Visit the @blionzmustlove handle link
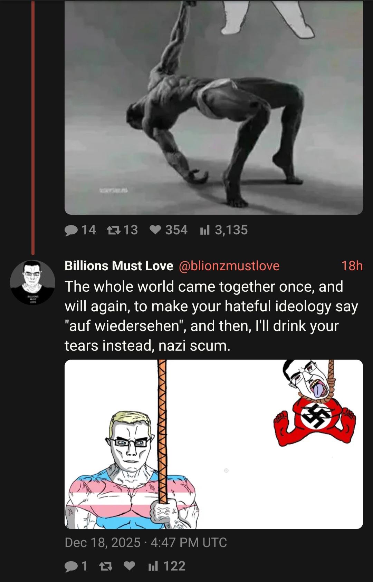 pyautogui.click(x=229, y=266)
